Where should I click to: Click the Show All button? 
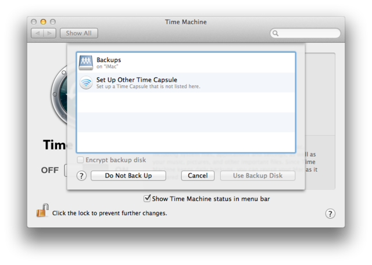pyautogui.click(x=79, y=33)
